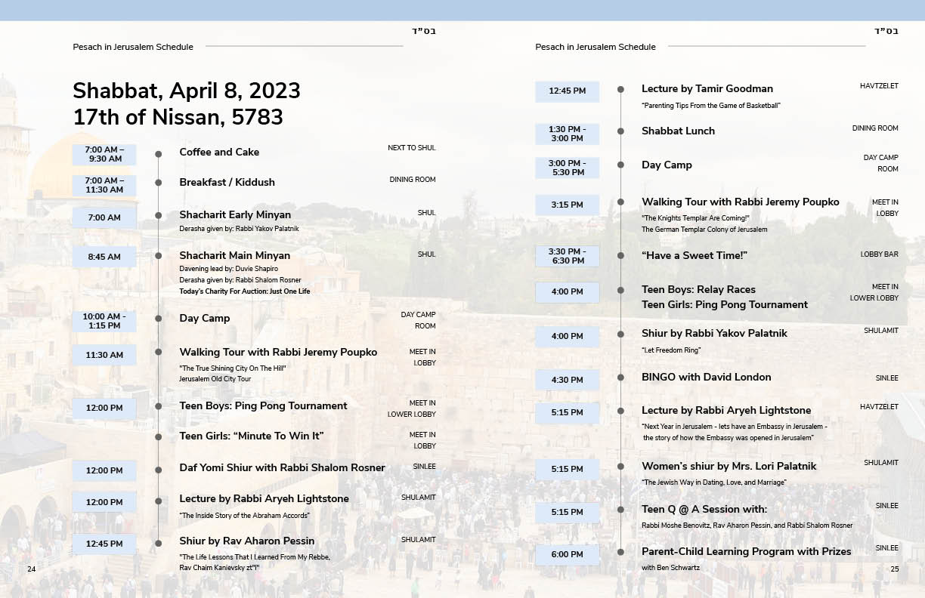
Task: Click 'Jerusalem Old City Tour' line
Action: [x=215, y=379]
